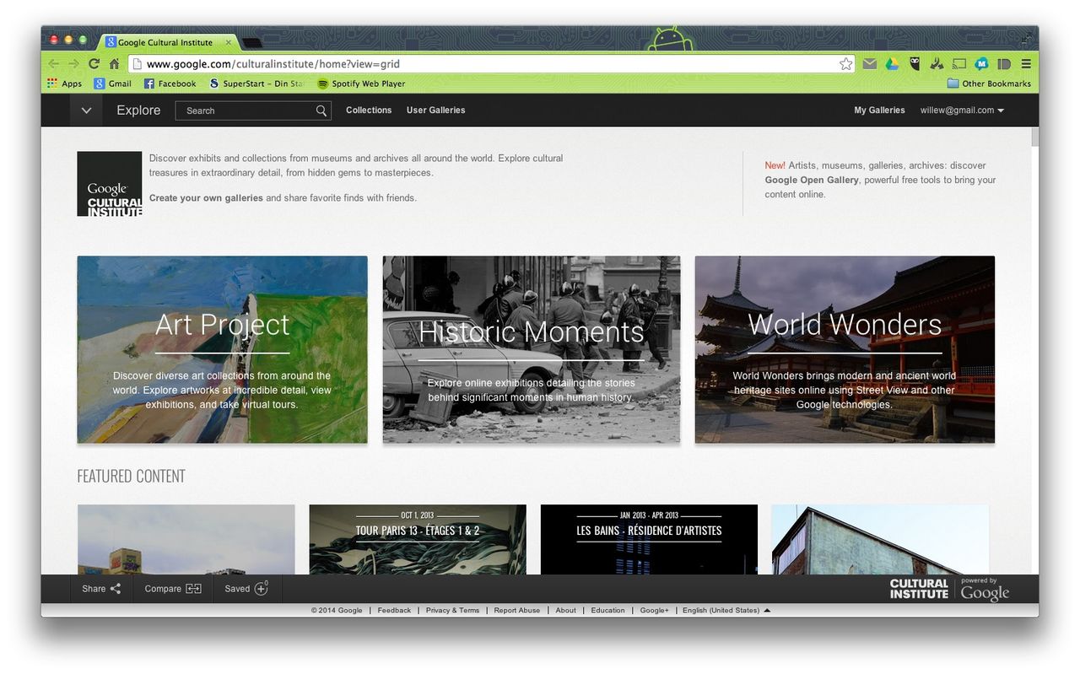Open the Chrome hamburger menu
This screenshot has height=674, width=1080.
pos(1026,64)
